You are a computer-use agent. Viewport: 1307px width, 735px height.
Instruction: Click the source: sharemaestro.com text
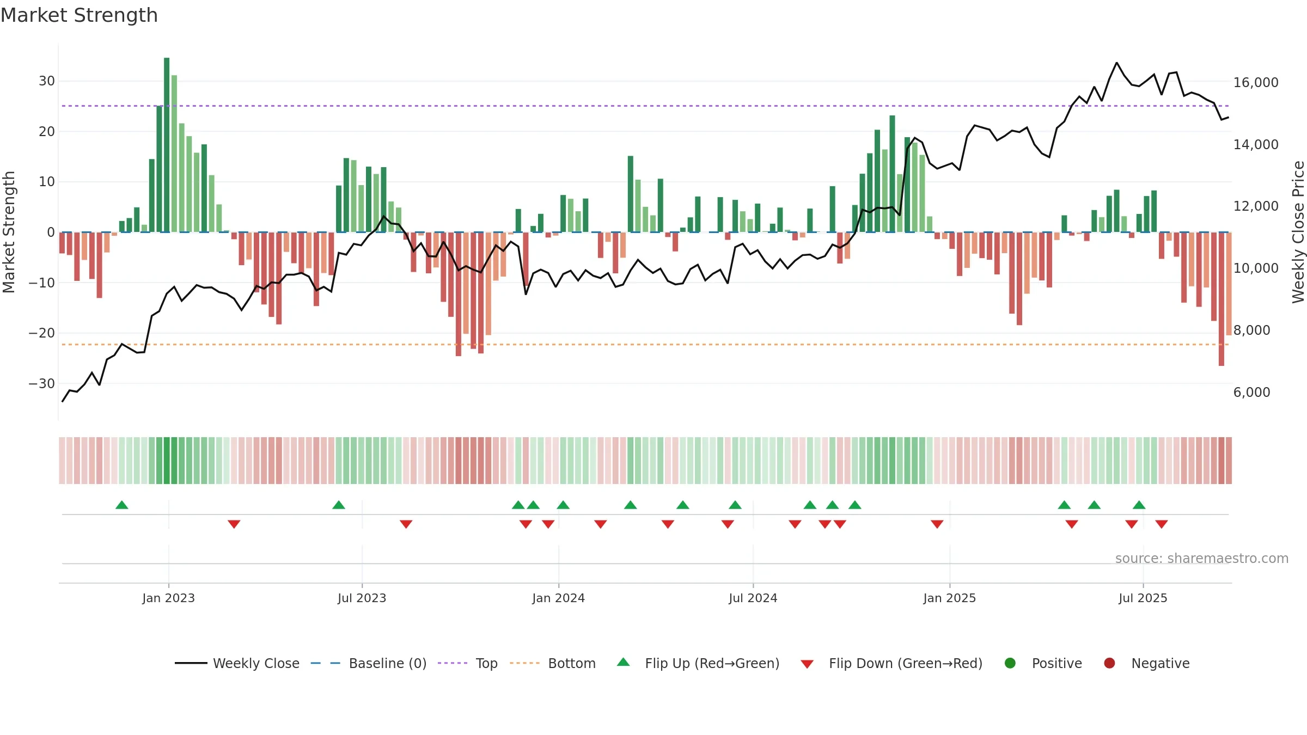click(x=1202, y=558)
